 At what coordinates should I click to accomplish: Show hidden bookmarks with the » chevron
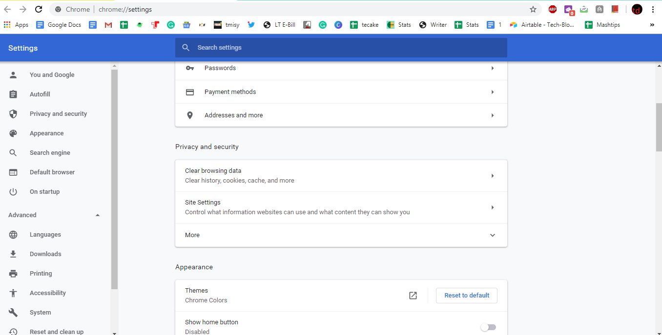[652, 25]
